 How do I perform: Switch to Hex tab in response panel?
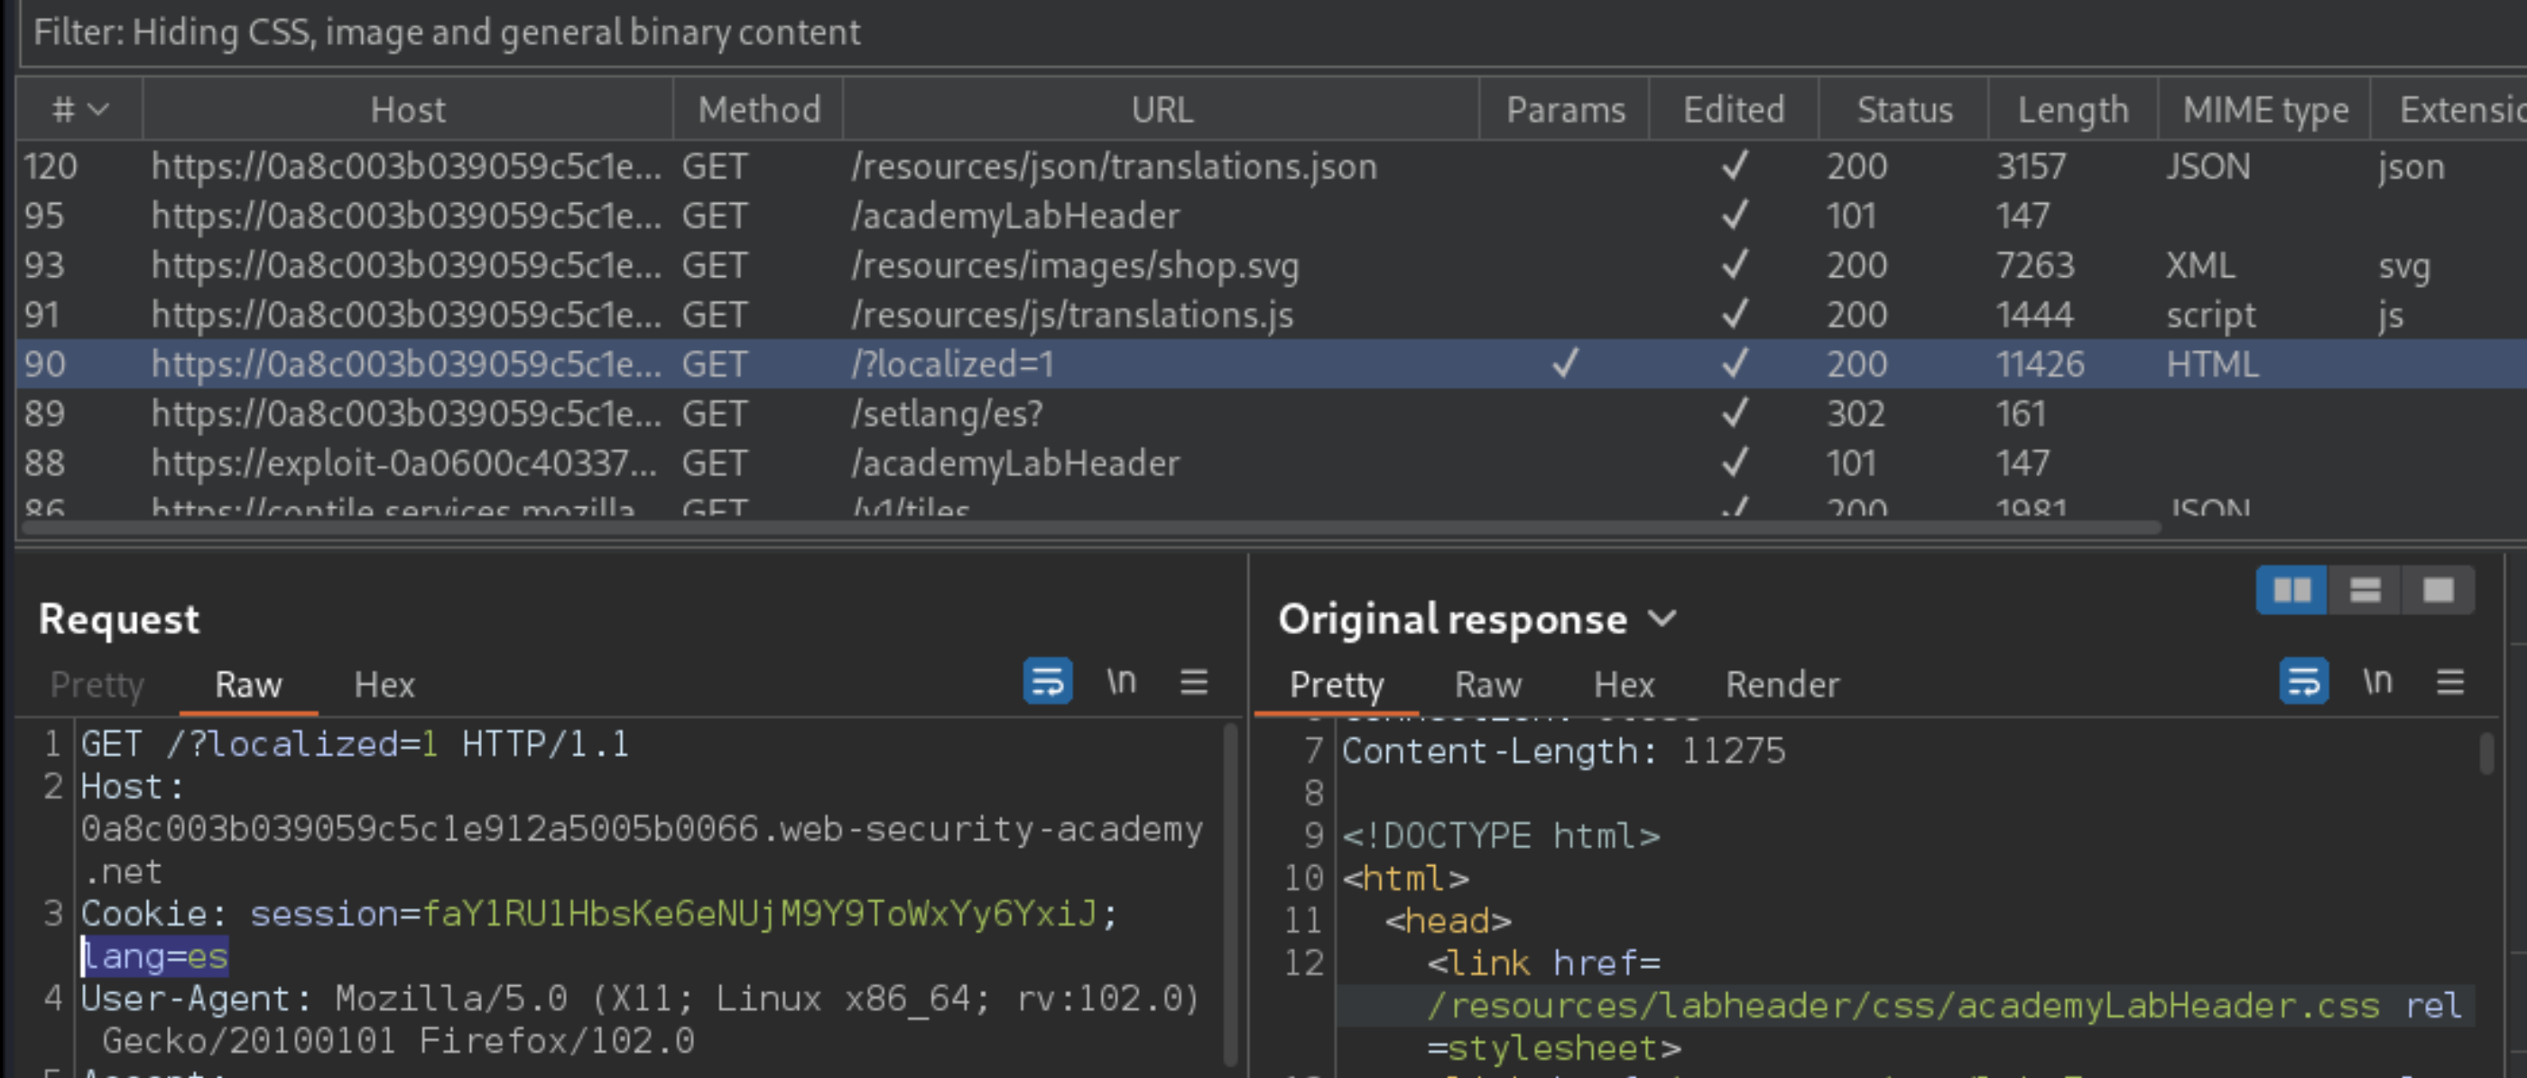click(x=1624, y=685)
